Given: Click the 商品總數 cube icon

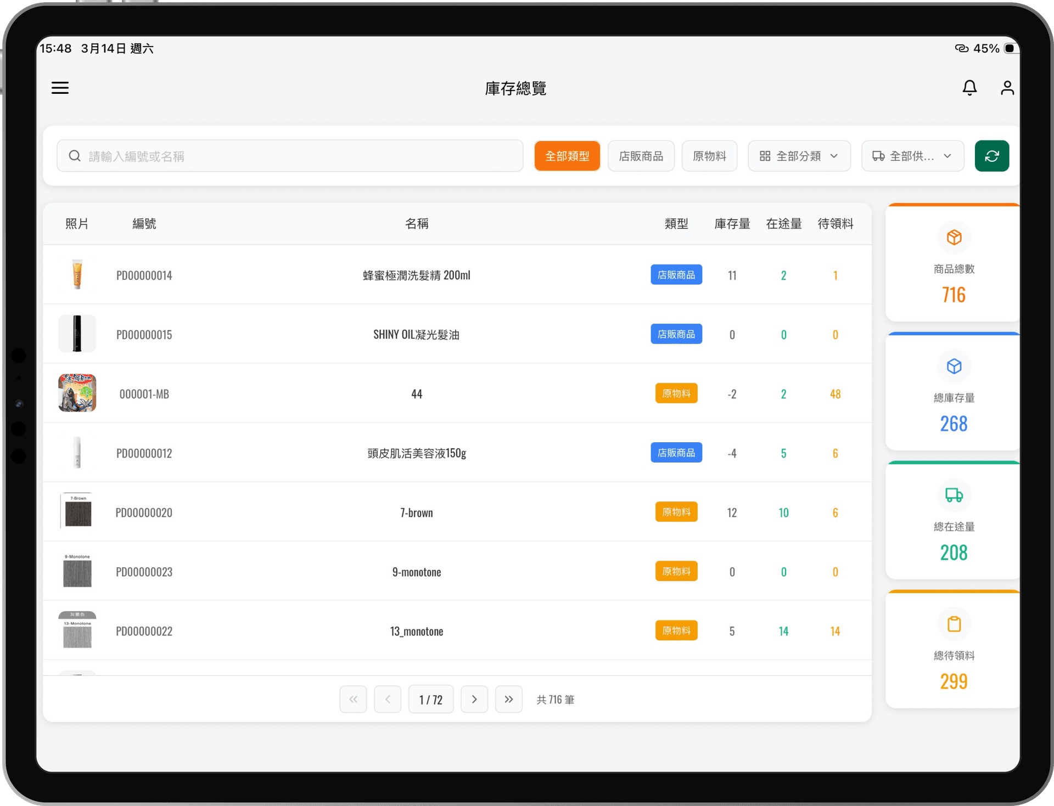Looking at the screenshot, I should [x=954, y=237].
